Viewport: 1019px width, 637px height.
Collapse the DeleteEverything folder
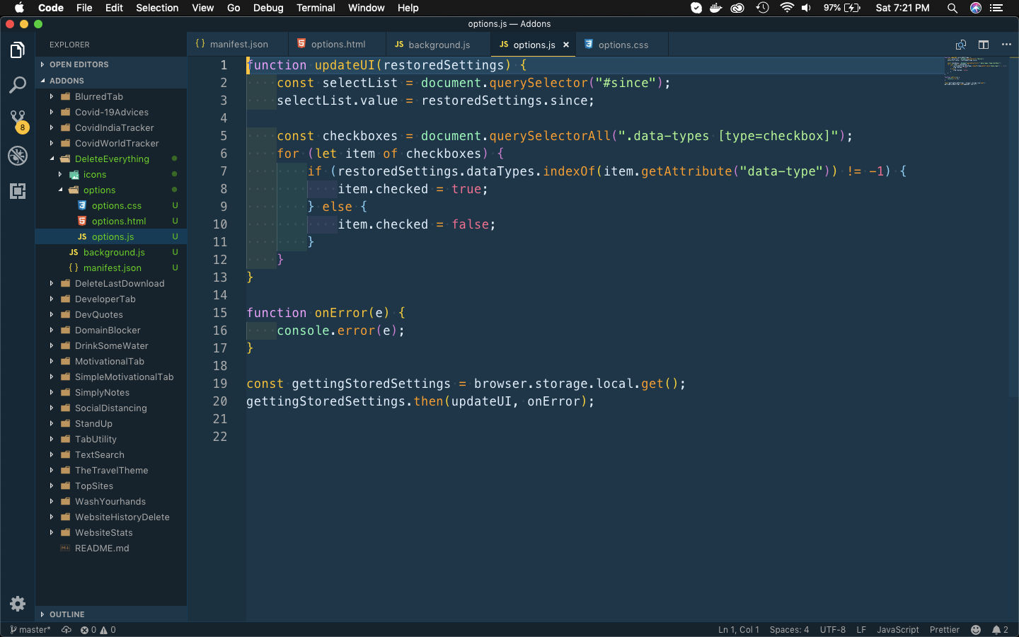pos(111,159)
